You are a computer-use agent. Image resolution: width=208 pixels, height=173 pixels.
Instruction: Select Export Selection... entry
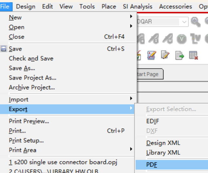[x=172, y=109]
